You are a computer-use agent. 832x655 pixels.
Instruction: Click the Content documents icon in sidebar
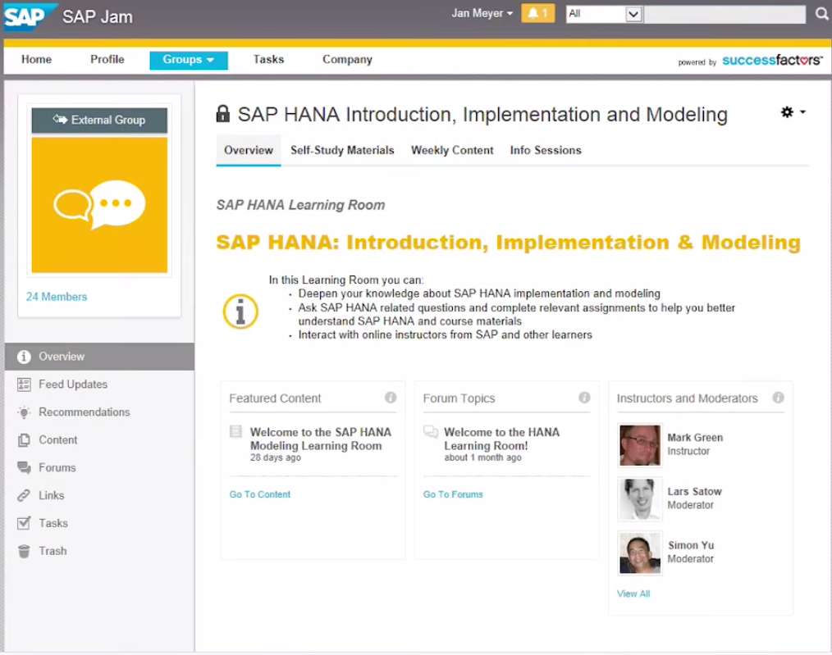click(24, 440)
